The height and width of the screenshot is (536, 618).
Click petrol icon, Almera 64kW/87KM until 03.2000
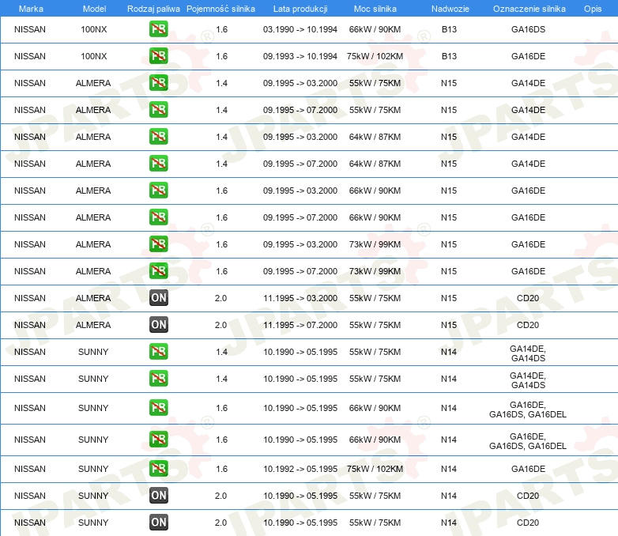[x=158, y=137]
